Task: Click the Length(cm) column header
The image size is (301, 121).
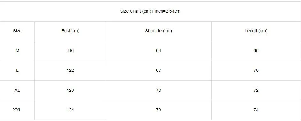Action: [256, 31]
